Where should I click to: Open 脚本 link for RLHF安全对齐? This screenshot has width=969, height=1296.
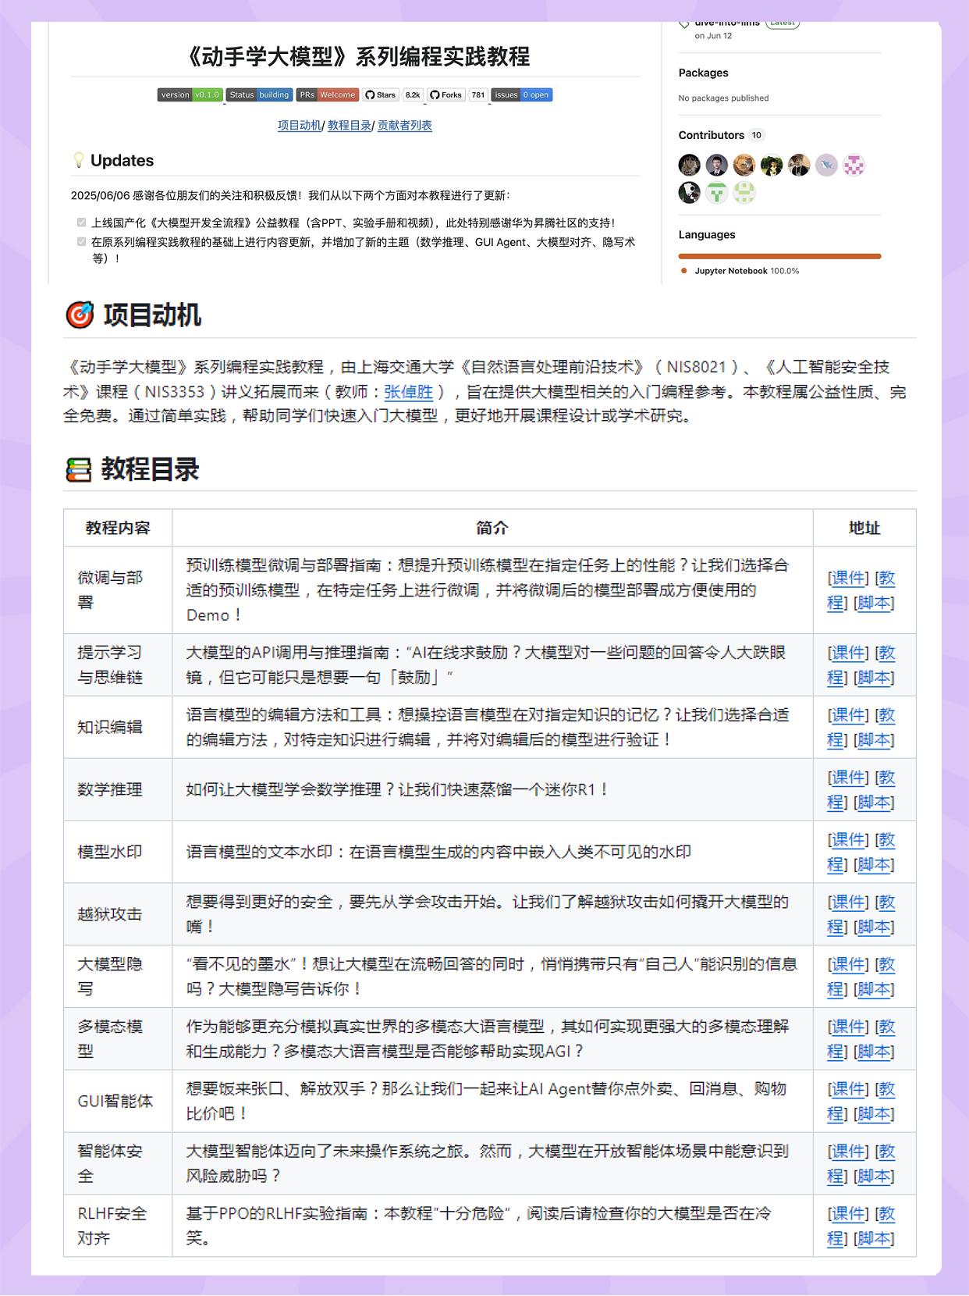coord(874,1239)
